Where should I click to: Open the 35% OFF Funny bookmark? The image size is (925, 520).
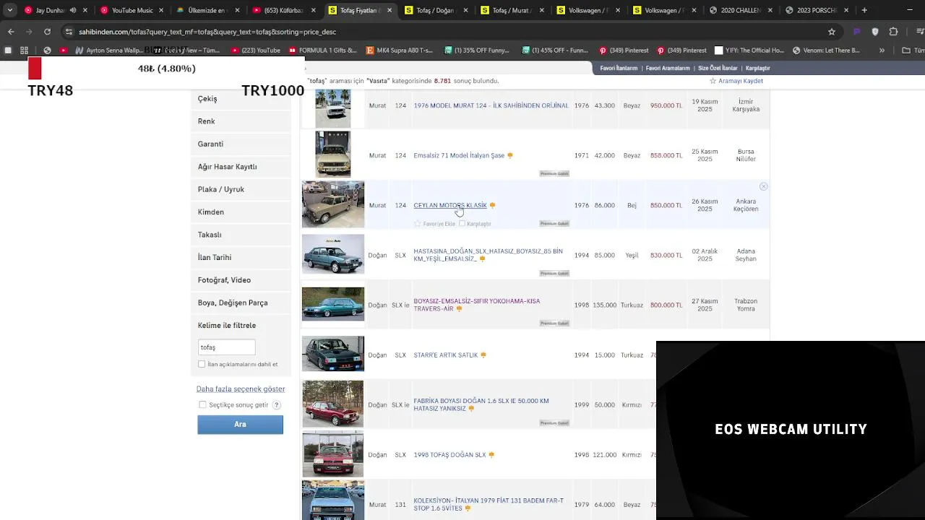click(476, 51)
